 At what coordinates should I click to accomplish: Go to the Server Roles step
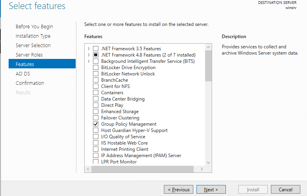tap(29, 55)
